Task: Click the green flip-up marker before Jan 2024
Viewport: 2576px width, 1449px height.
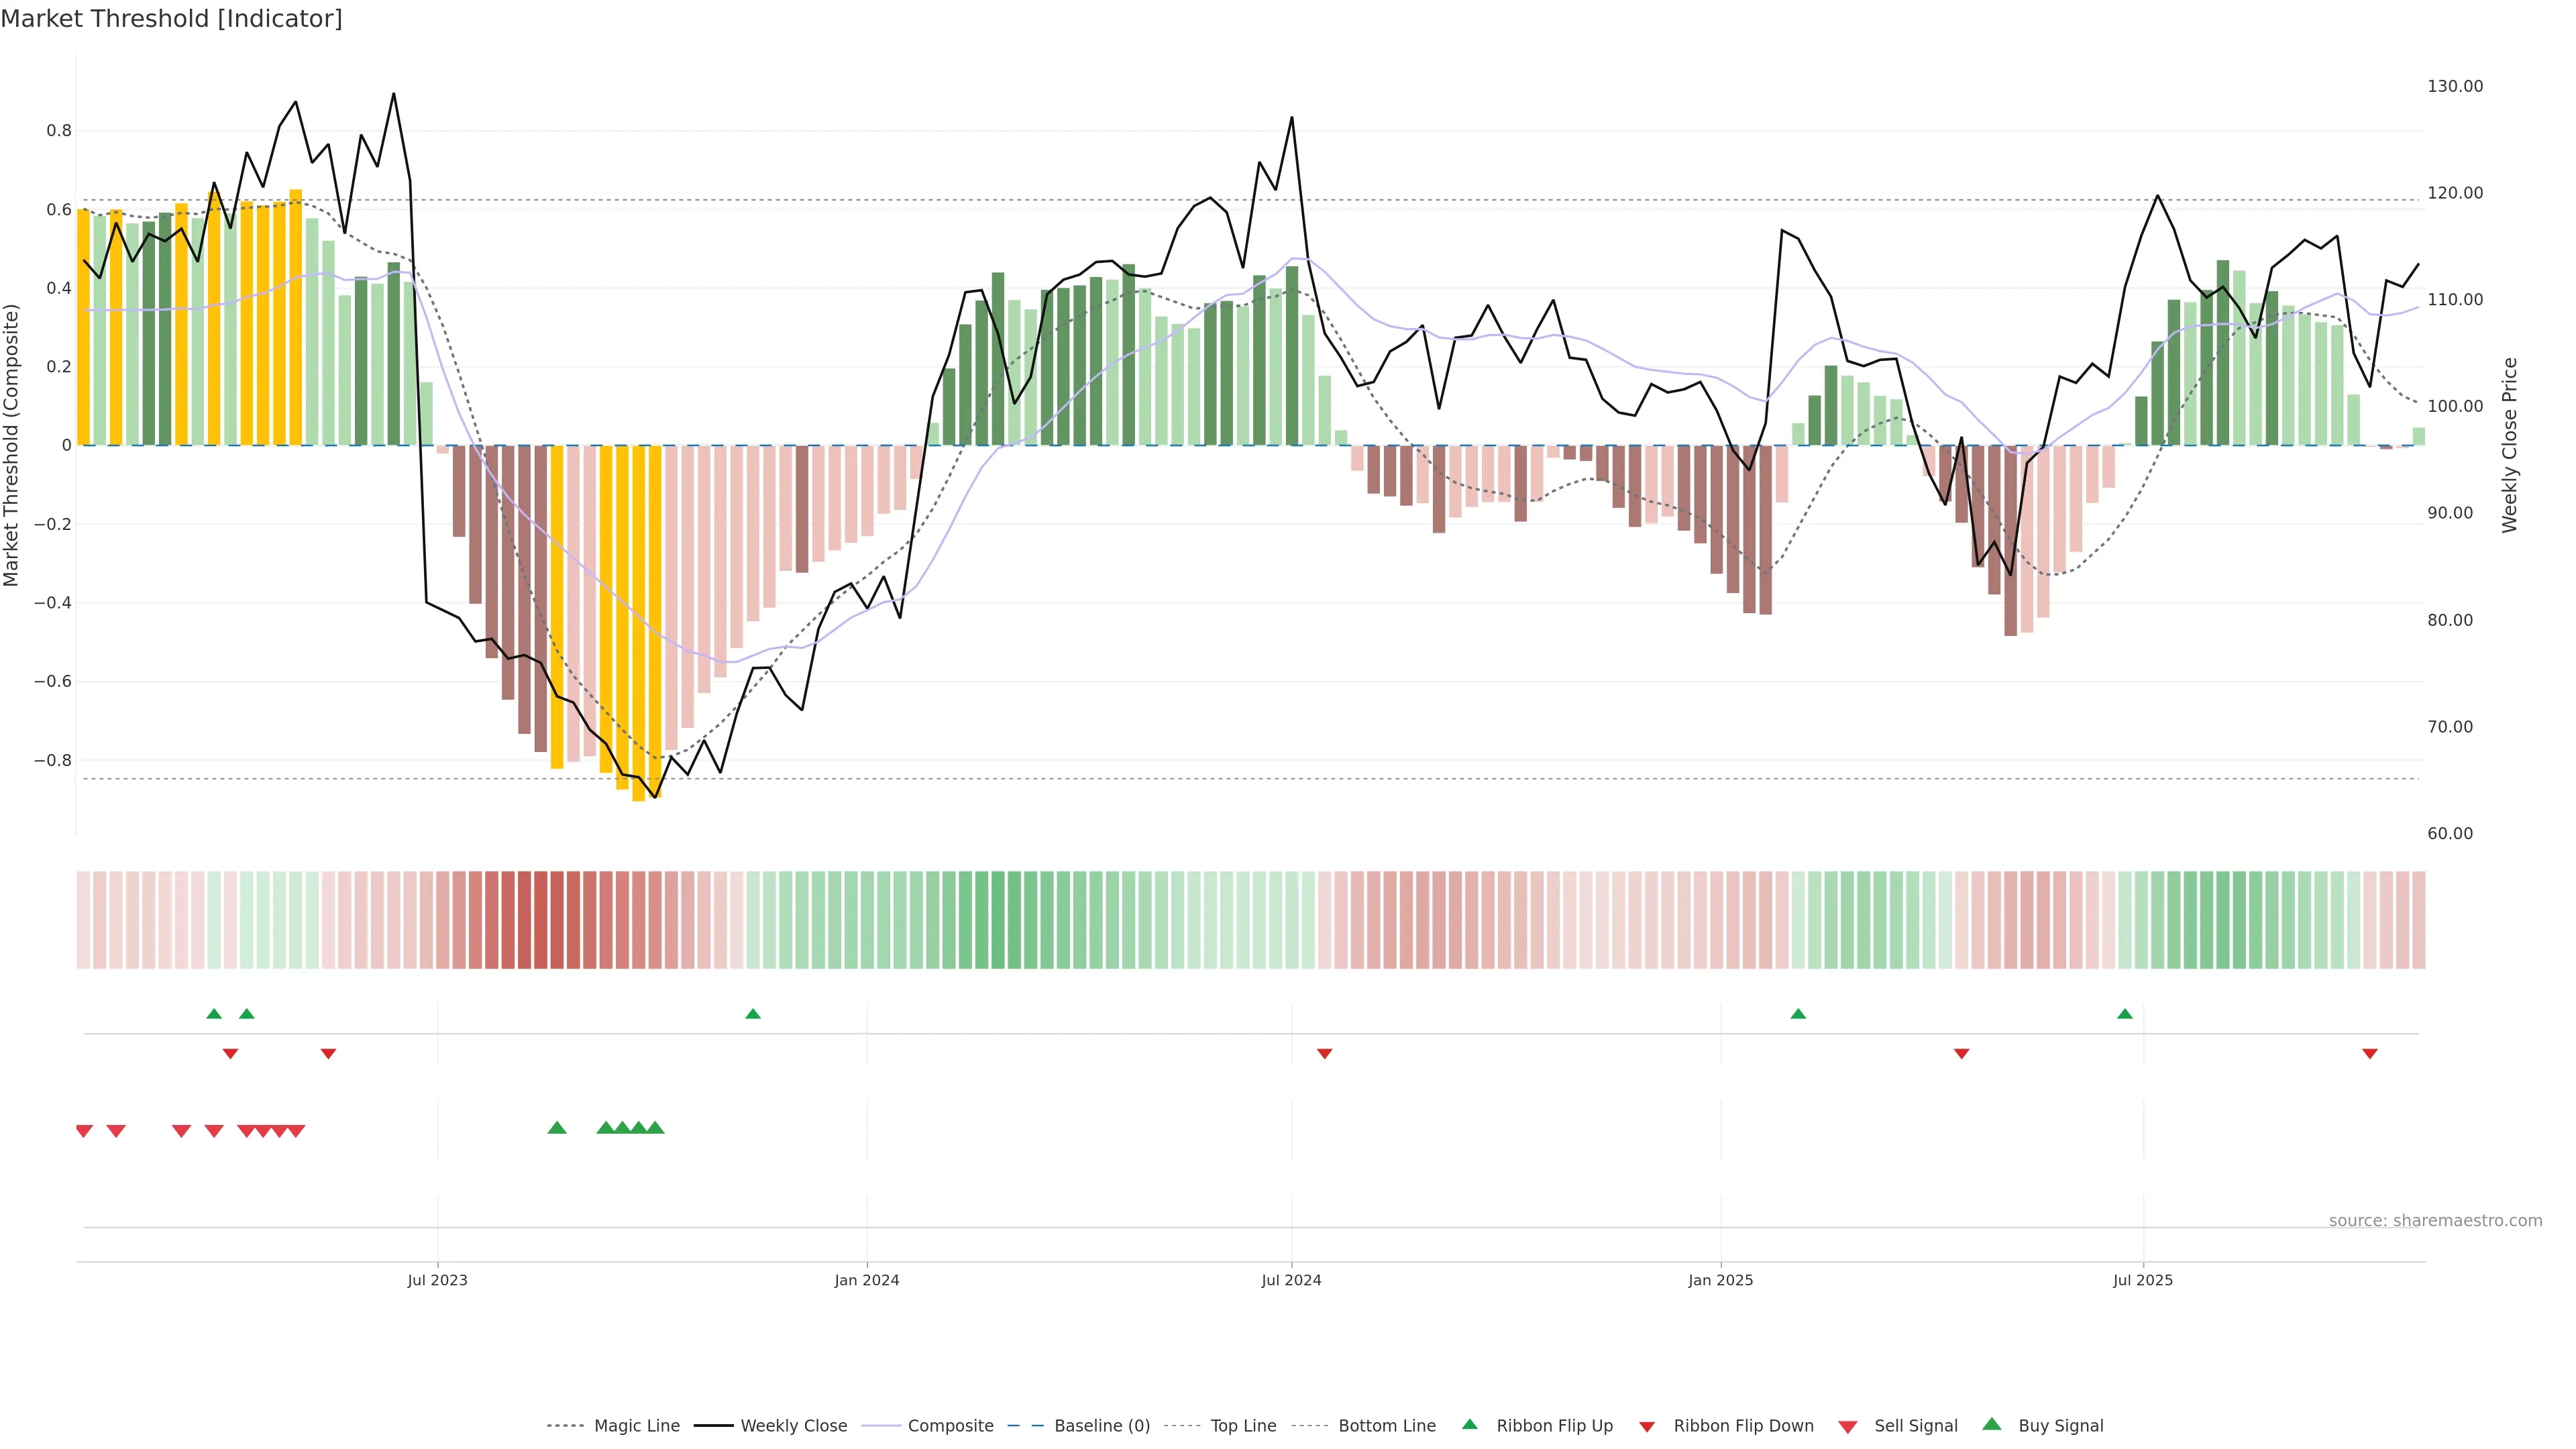Action: pyautogui.click(x=753, y=1014)
